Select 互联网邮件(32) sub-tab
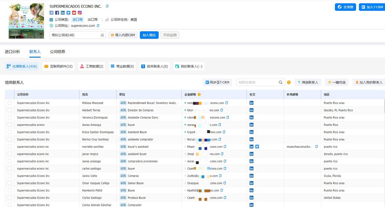The width and height of the screenshot is (385, 207). 59,66
